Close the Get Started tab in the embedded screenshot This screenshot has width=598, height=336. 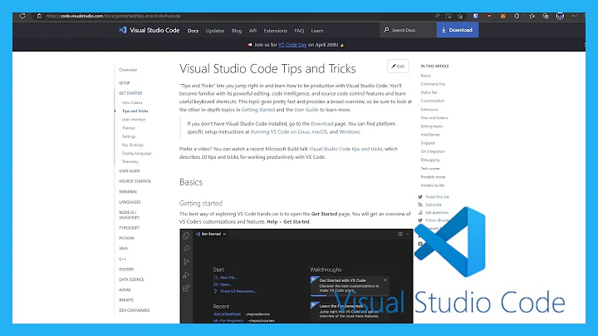pos(224,234)
